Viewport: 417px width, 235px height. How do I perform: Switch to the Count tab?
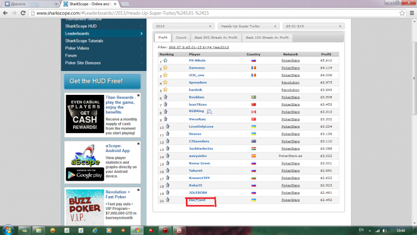181,38
